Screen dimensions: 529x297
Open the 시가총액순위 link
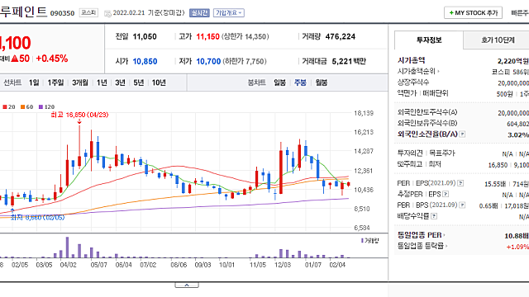(x=418, y=72)
